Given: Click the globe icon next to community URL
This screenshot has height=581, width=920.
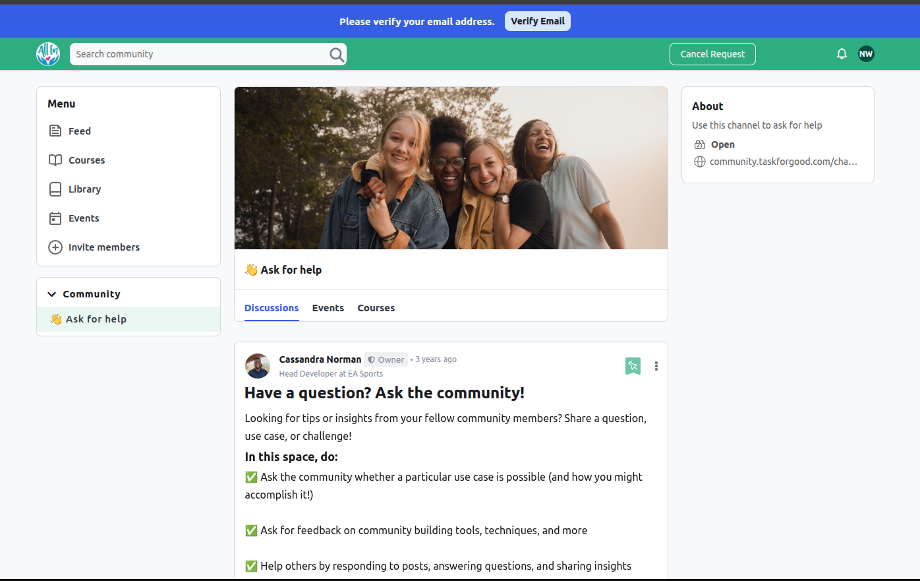Looking at the screenshot, I should point(700,162).
